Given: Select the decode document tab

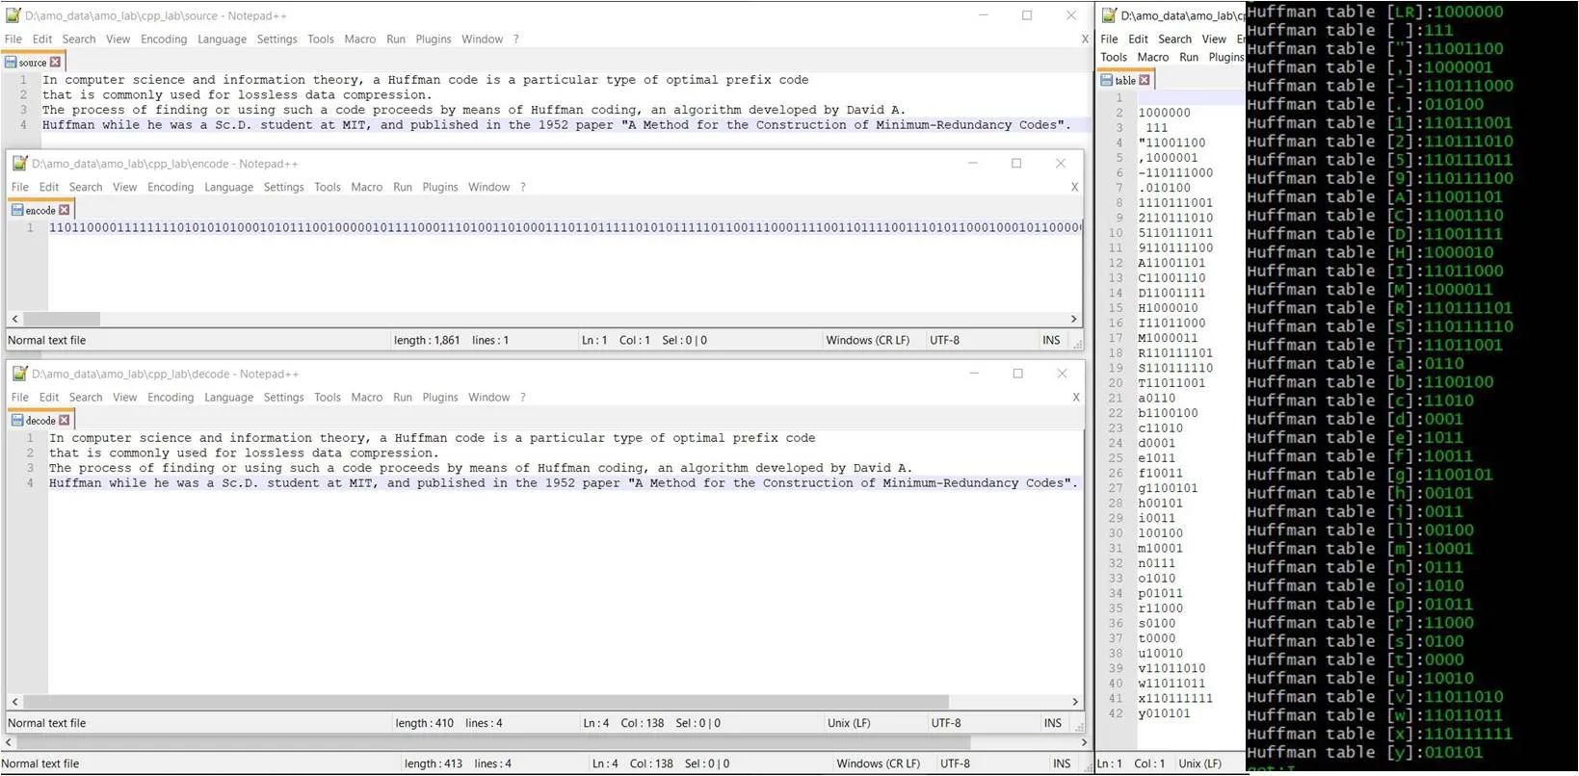Looking at the screenshot, I should [x=40, y=421].
